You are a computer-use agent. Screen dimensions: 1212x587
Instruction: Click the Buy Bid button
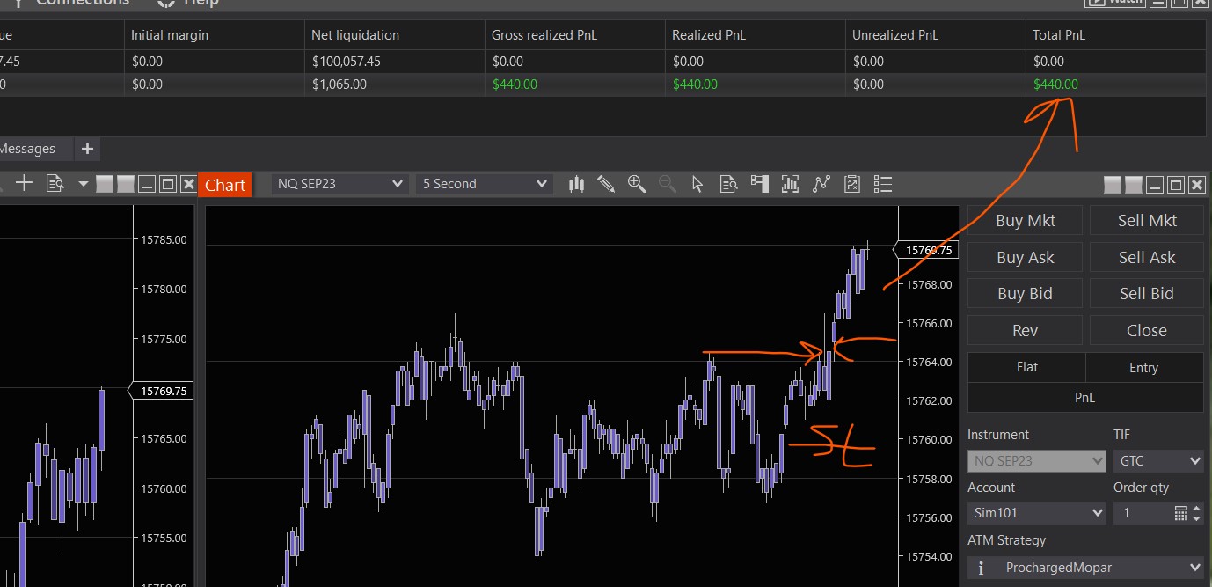pyautogui.click(x=1025, y=294)
